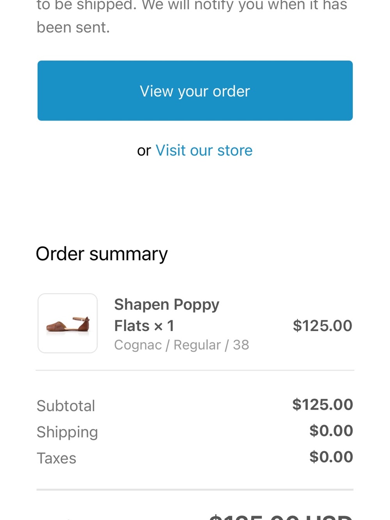Select the Cognac / Regular / 38 variant text
Image resolution: width=390 pixels, height=520 pixels.
click(x=181, y=345)
